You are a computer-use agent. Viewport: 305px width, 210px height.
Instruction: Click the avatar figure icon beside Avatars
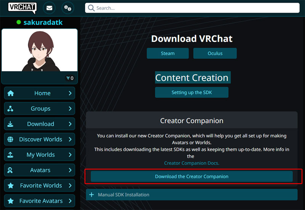pyautogui.click(x=10, y=170)
